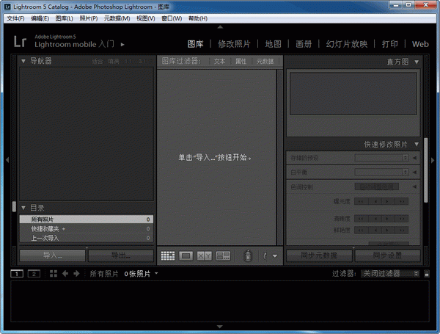Select the Painter spray can tool

pyautogui.click(x=248, y=255)
